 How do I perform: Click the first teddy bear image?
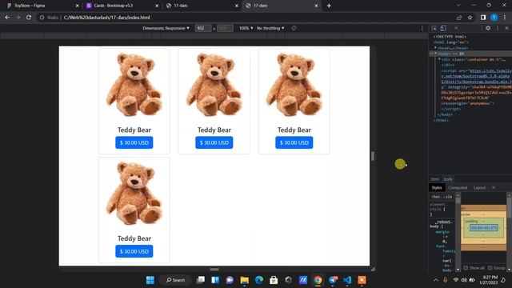tap(134, 85)
